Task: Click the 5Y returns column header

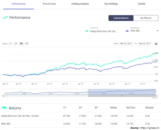Action: click(x=96, y=108)
